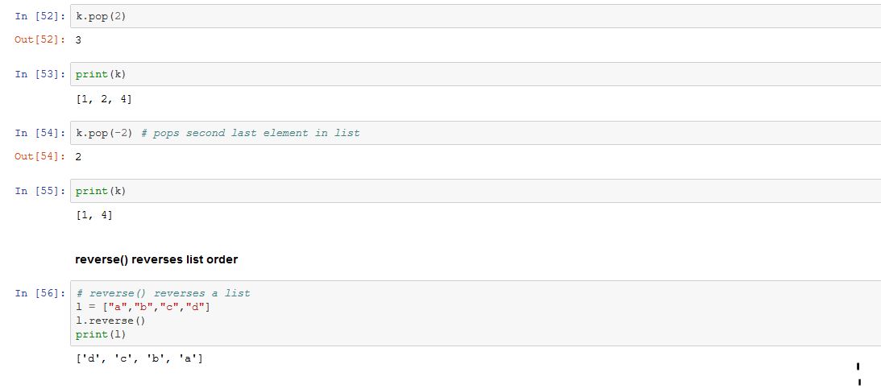The image size is (881, 389).
Task: Click the printed output [1, 2, 4]
Action: pos(104,99)
